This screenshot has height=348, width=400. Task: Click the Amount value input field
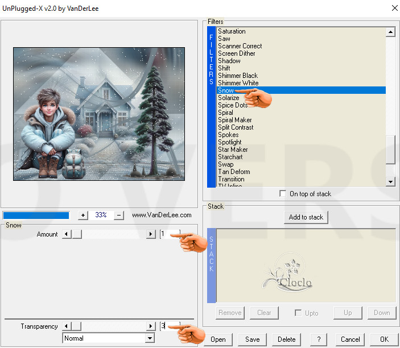tap(168, 234)
